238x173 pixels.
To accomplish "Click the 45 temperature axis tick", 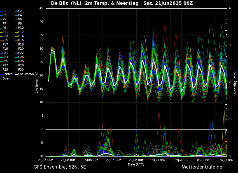I will [x=41, y=8].
